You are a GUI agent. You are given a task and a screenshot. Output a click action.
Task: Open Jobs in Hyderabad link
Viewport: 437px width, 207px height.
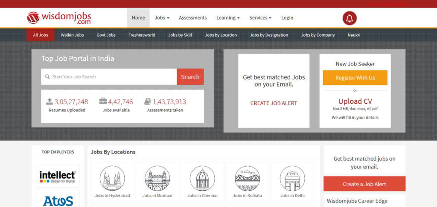point(112,196)
